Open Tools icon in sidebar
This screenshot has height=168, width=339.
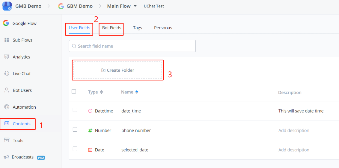(7, 140)
